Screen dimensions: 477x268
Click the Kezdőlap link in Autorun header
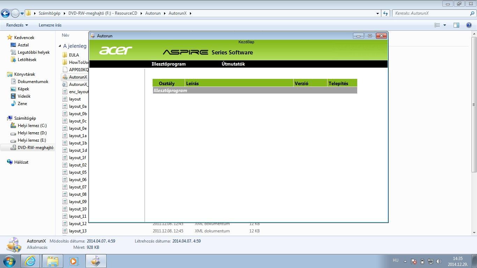tap(246, 42)
